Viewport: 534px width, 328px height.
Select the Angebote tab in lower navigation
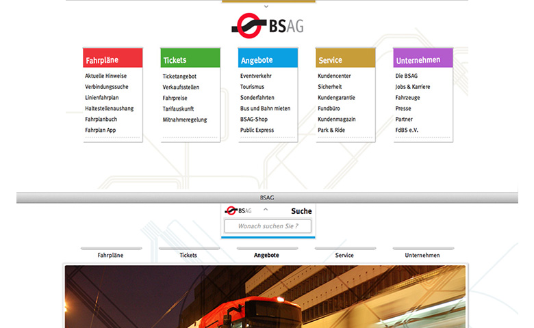pyautogui.click(x=266, y=255)
